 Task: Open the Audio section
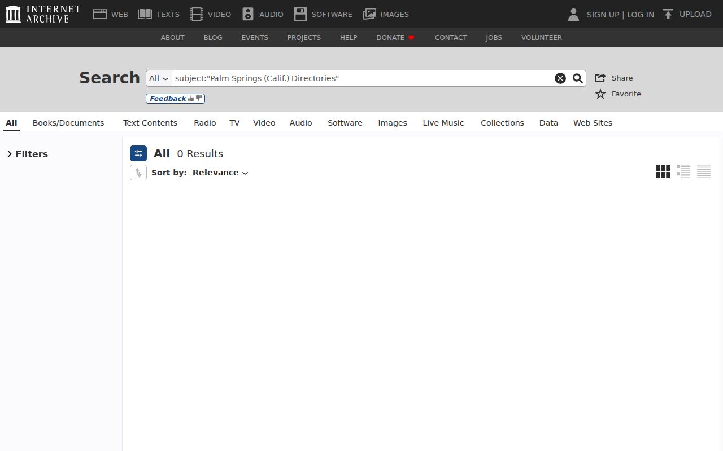pyautogui.click(x=263, y=14)
